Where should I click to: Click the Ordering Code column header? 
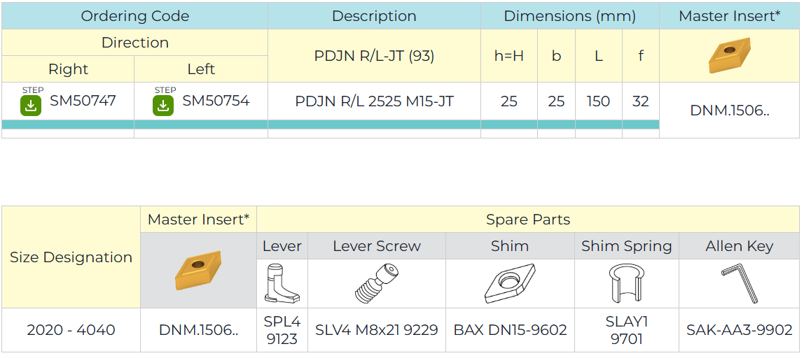[x=134, y=16]
